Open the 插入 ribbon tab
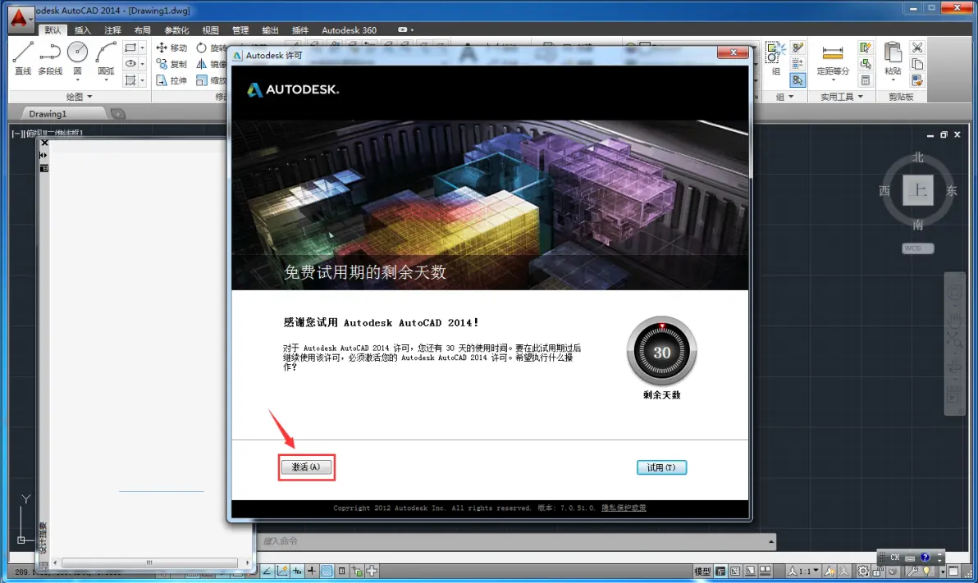 click(x=83, y=30)
